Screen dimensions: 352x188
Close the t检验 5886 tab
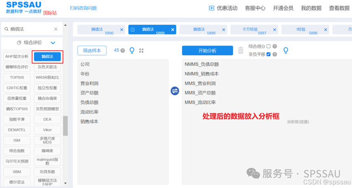326,30
